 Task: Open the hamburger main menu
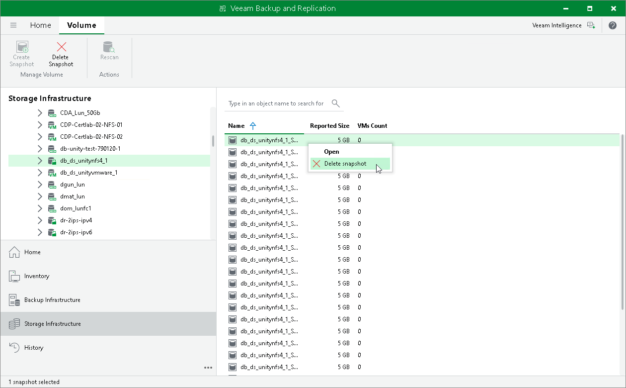[13, 25]
